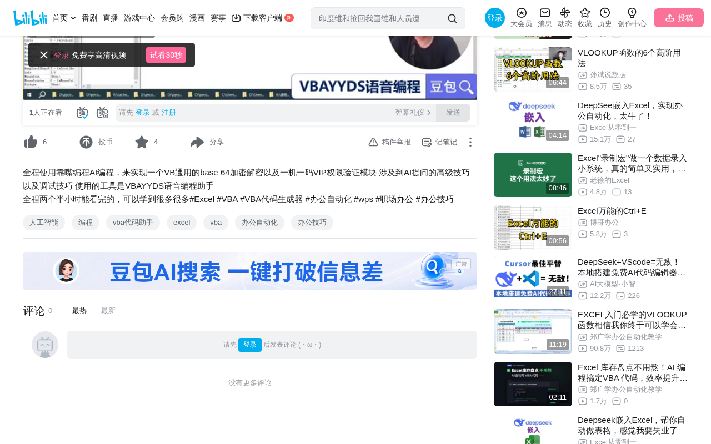Open the 动态 feed icon

(x=565, y=13)
